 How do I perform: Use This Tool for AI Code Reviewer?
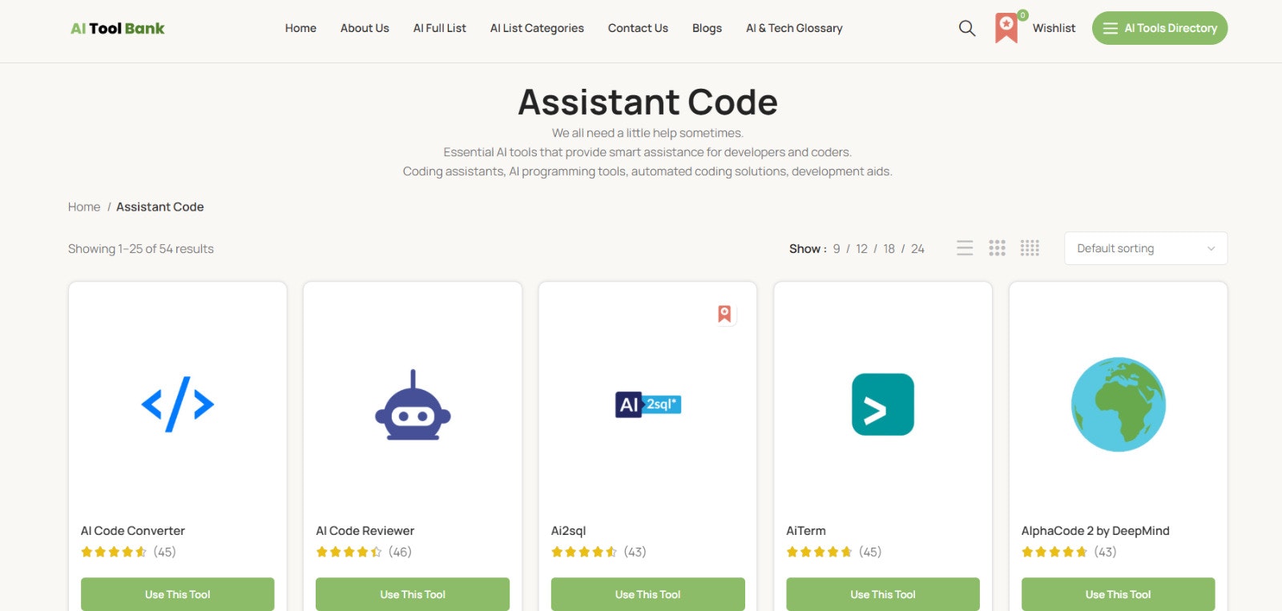413,594
